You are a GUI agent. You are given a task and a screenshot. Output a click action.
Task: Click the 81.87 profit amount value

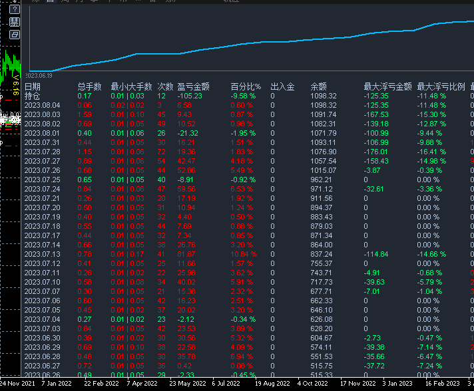[x=186, y=255]
